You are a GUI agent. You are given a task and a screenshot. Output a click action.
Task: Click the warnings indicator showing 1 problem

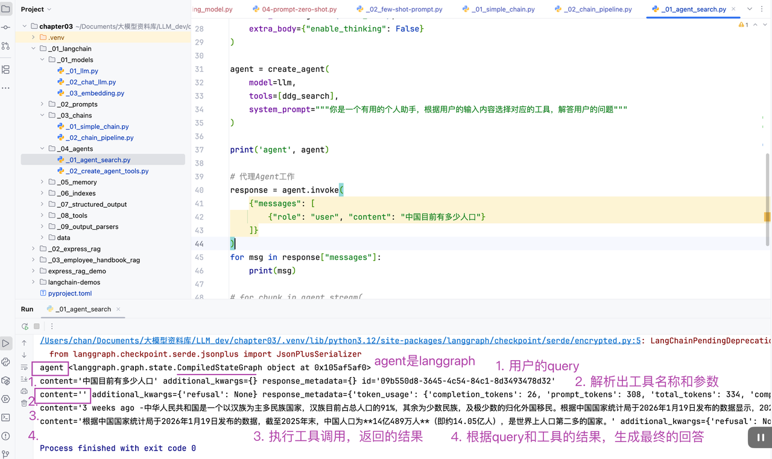click(743, 25)
